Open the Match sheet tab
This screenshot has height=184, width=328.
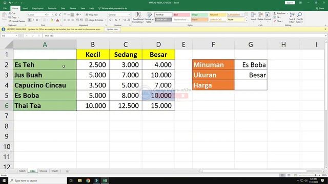pyautogui.click(x=22, y=171)
